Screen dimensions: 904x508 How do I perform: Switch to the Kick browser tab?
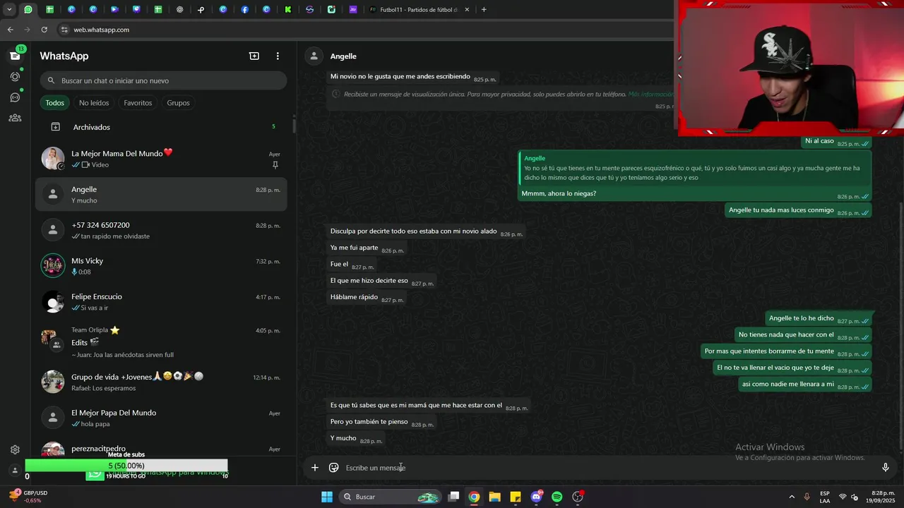[x=288, y=10]
